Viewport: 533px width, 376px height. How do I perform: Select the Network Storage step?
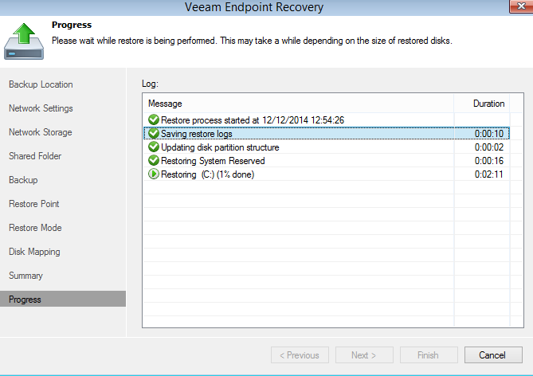(41, 132)
